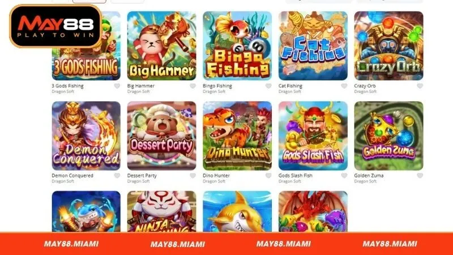The height and width of the screenshot is (255, 453).
Task: Click the heart icon beside Cat Fishing
Action: (x=344, y=86)
